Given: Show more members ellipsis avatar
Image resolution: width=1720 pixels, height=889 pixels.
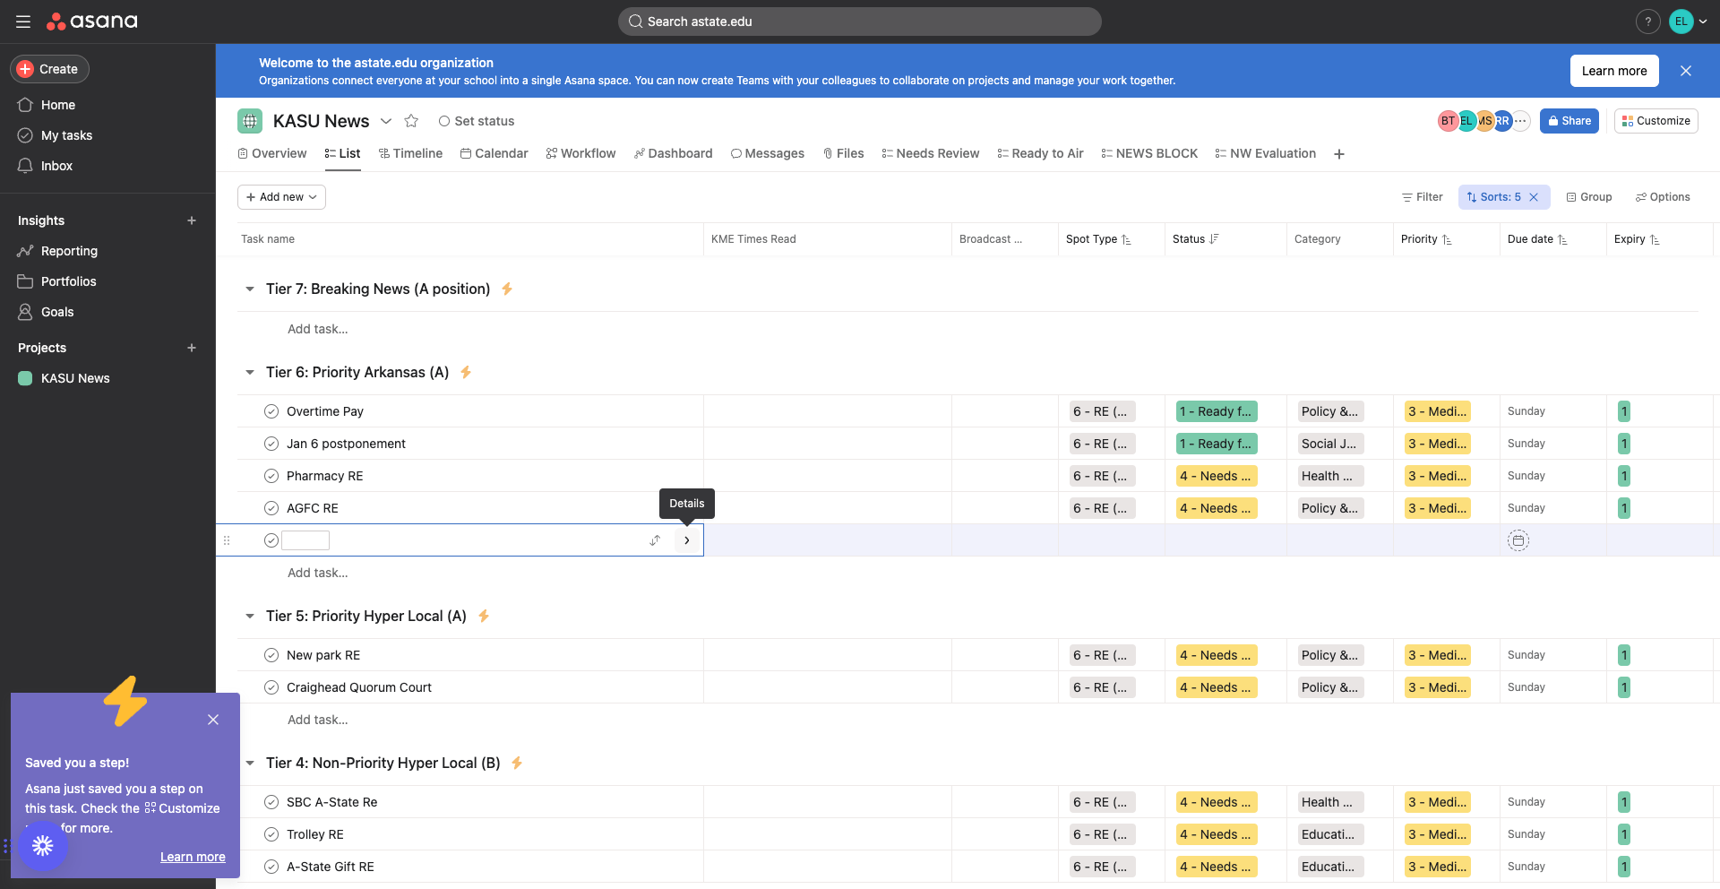Looking at the screenshot, I should coord(1520,121).
